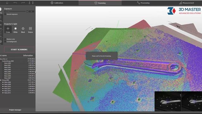The image size is (202, 114).
Task: Open the Calibration tab
Action: point(57,3)
